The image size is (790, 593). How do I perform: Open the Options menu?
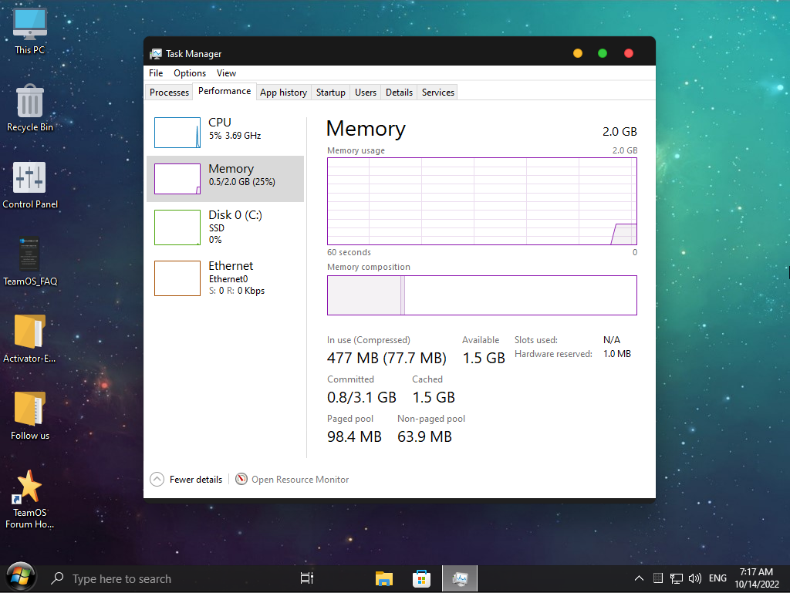[x=190, y=73]
